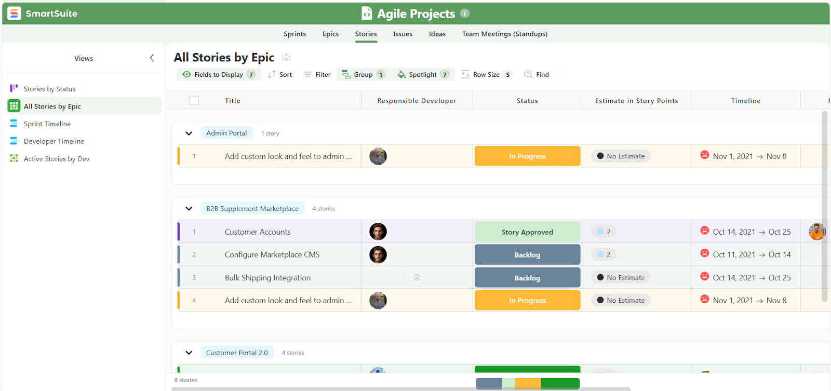The width and height of the screenshot is (831, 391).
Task: Click the Timeline column header
Action: click(x=746, y=101)
